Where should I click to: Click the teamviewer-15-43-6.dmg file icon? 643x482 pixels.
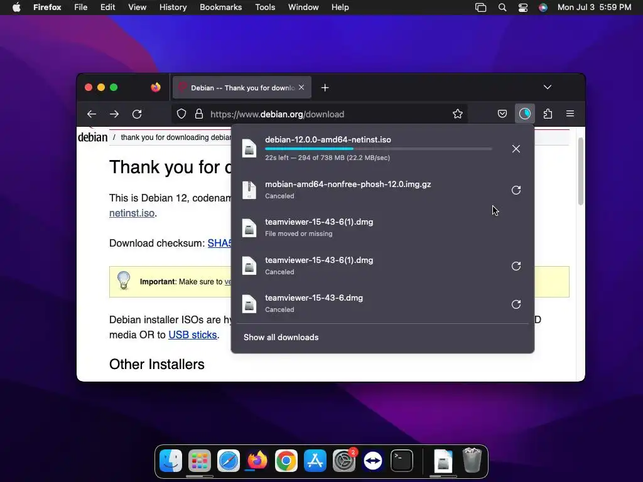[x=249, y=304]
